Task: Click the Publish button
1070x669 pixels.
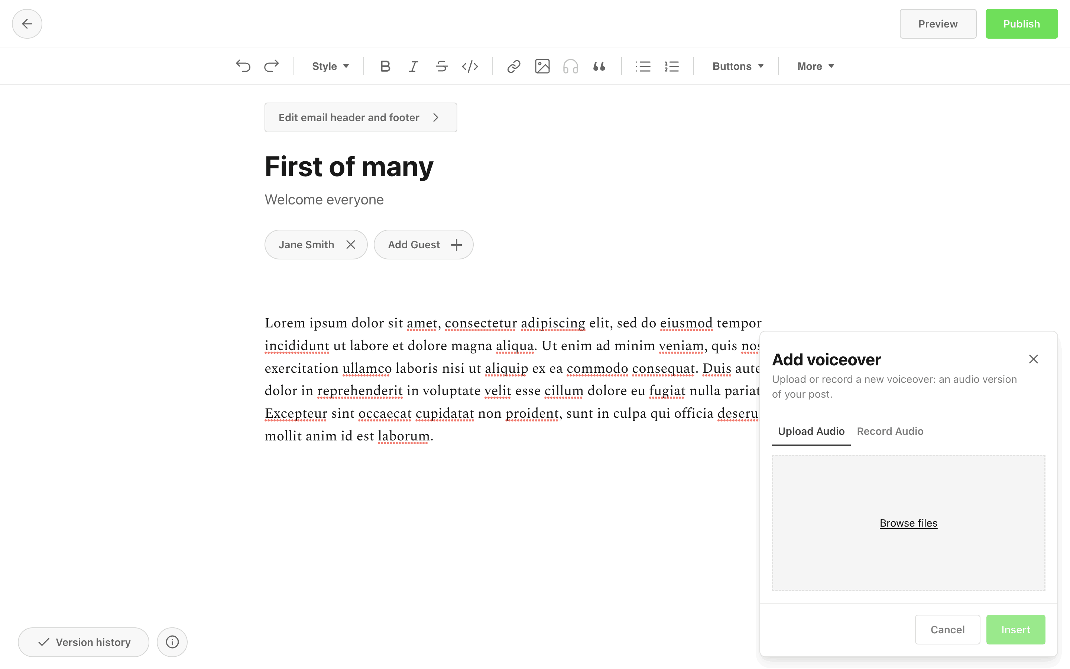Action: pyautogui.click(x=1021, y=24)
